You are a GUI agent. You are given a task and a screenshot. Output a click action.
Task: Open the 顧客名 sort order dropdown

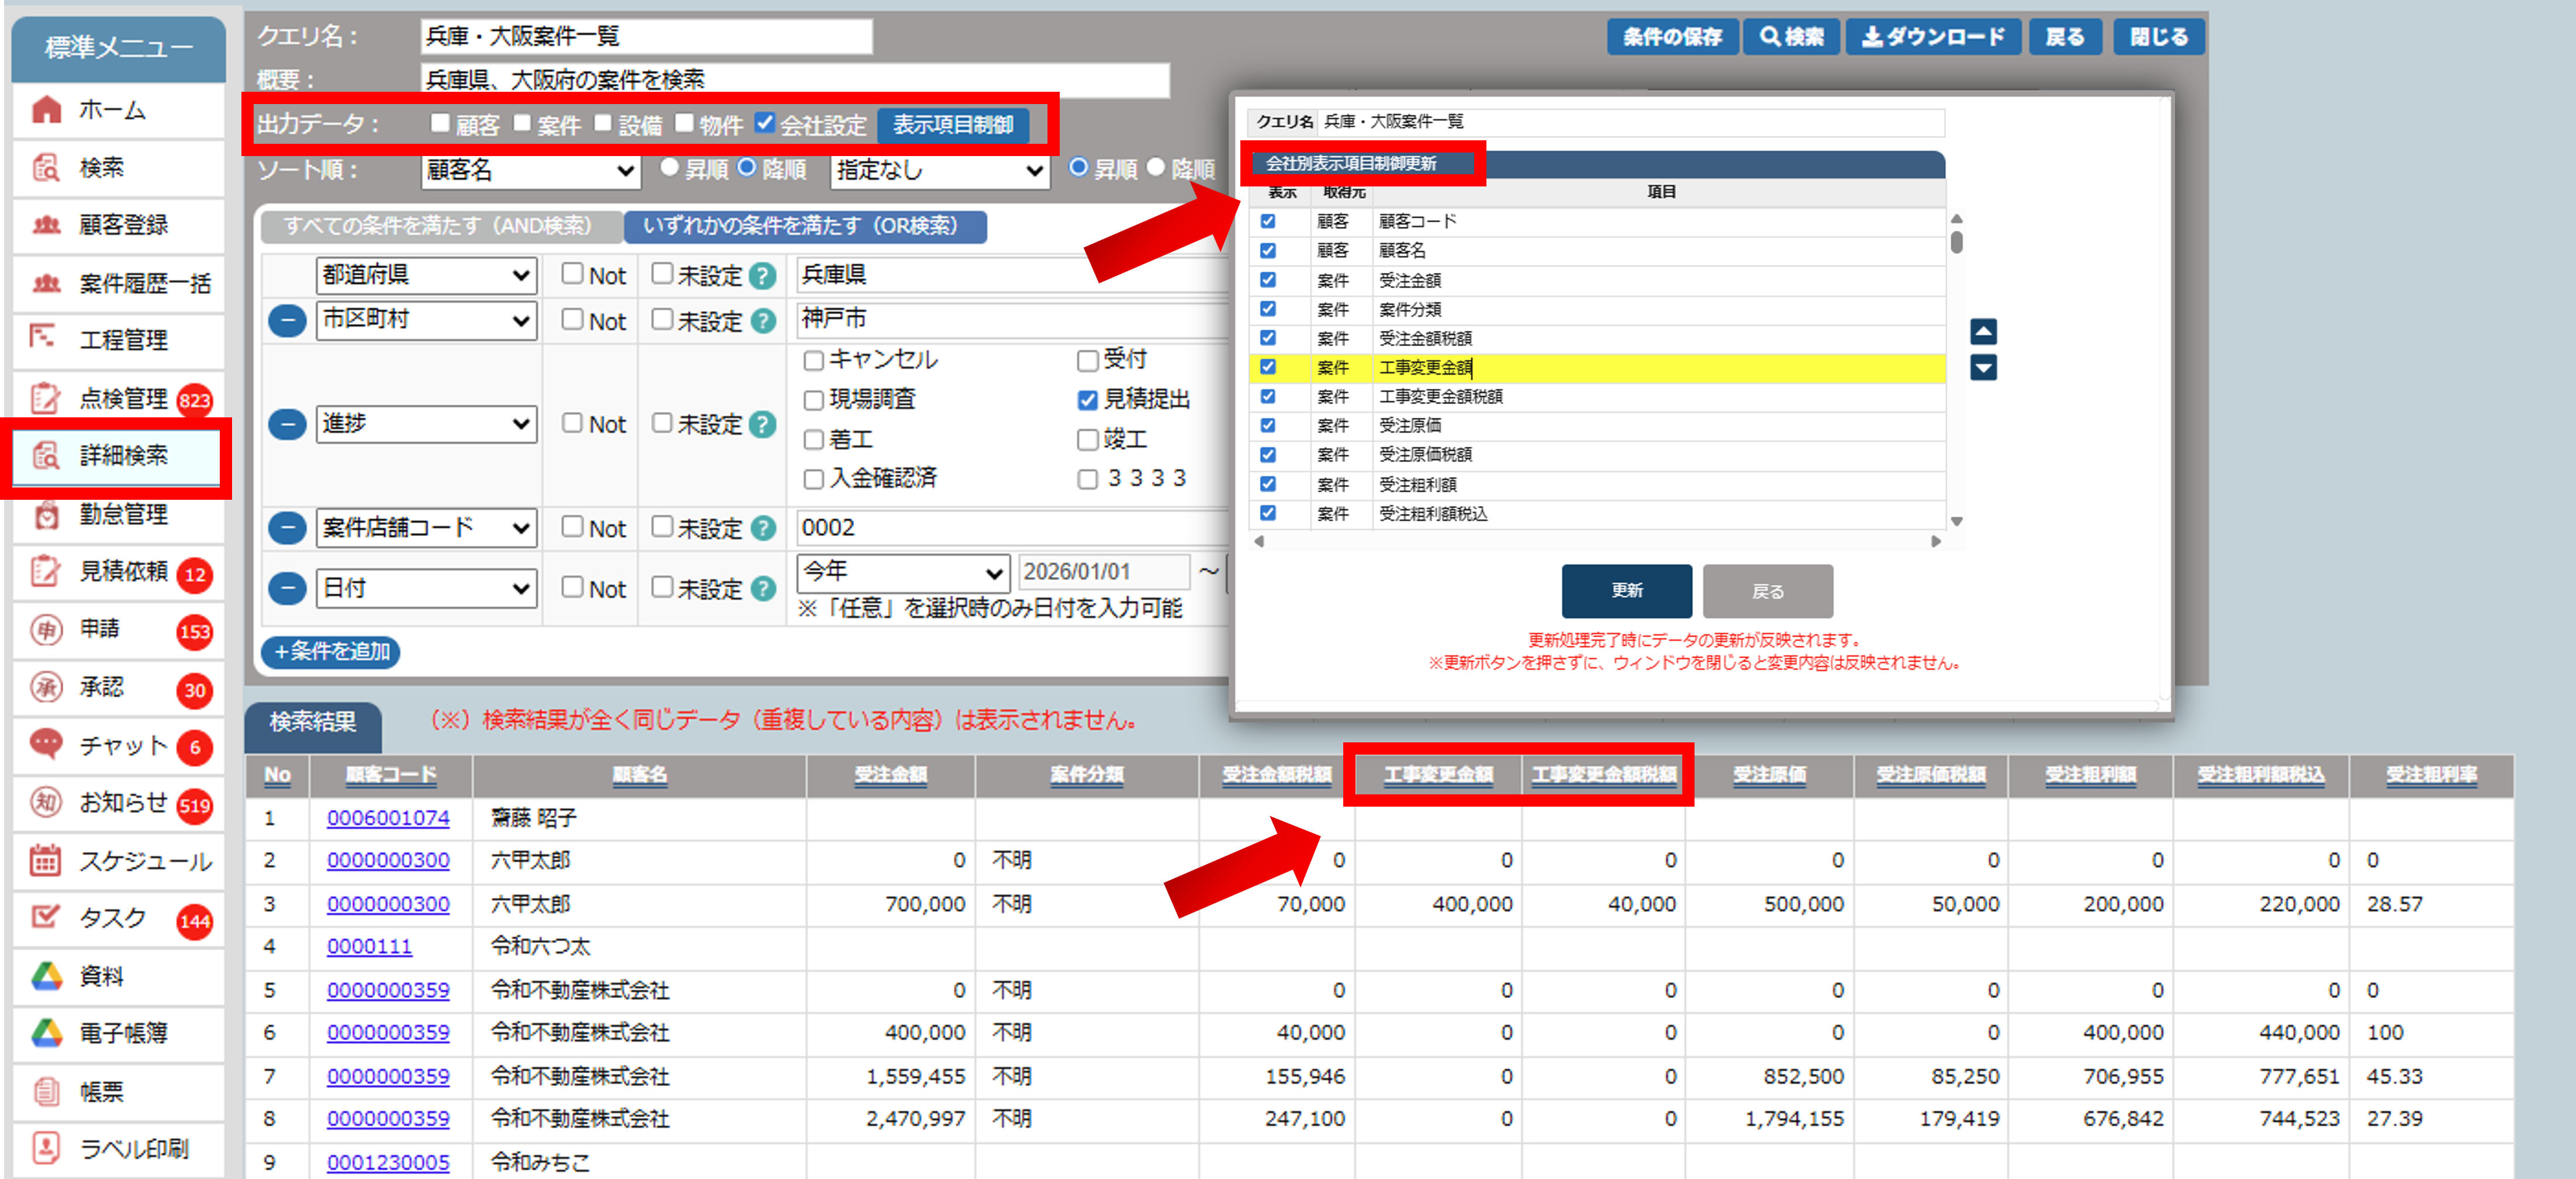pyautogui.click(x=531, y=170)
